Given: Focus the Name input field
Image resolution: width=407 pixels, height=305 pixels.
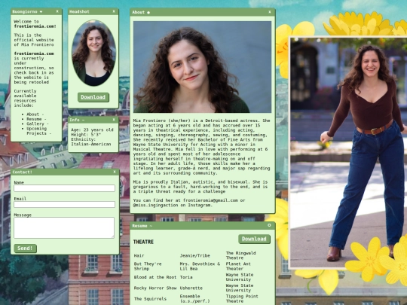Looking at the screenshot, I should tap(64, 188).
